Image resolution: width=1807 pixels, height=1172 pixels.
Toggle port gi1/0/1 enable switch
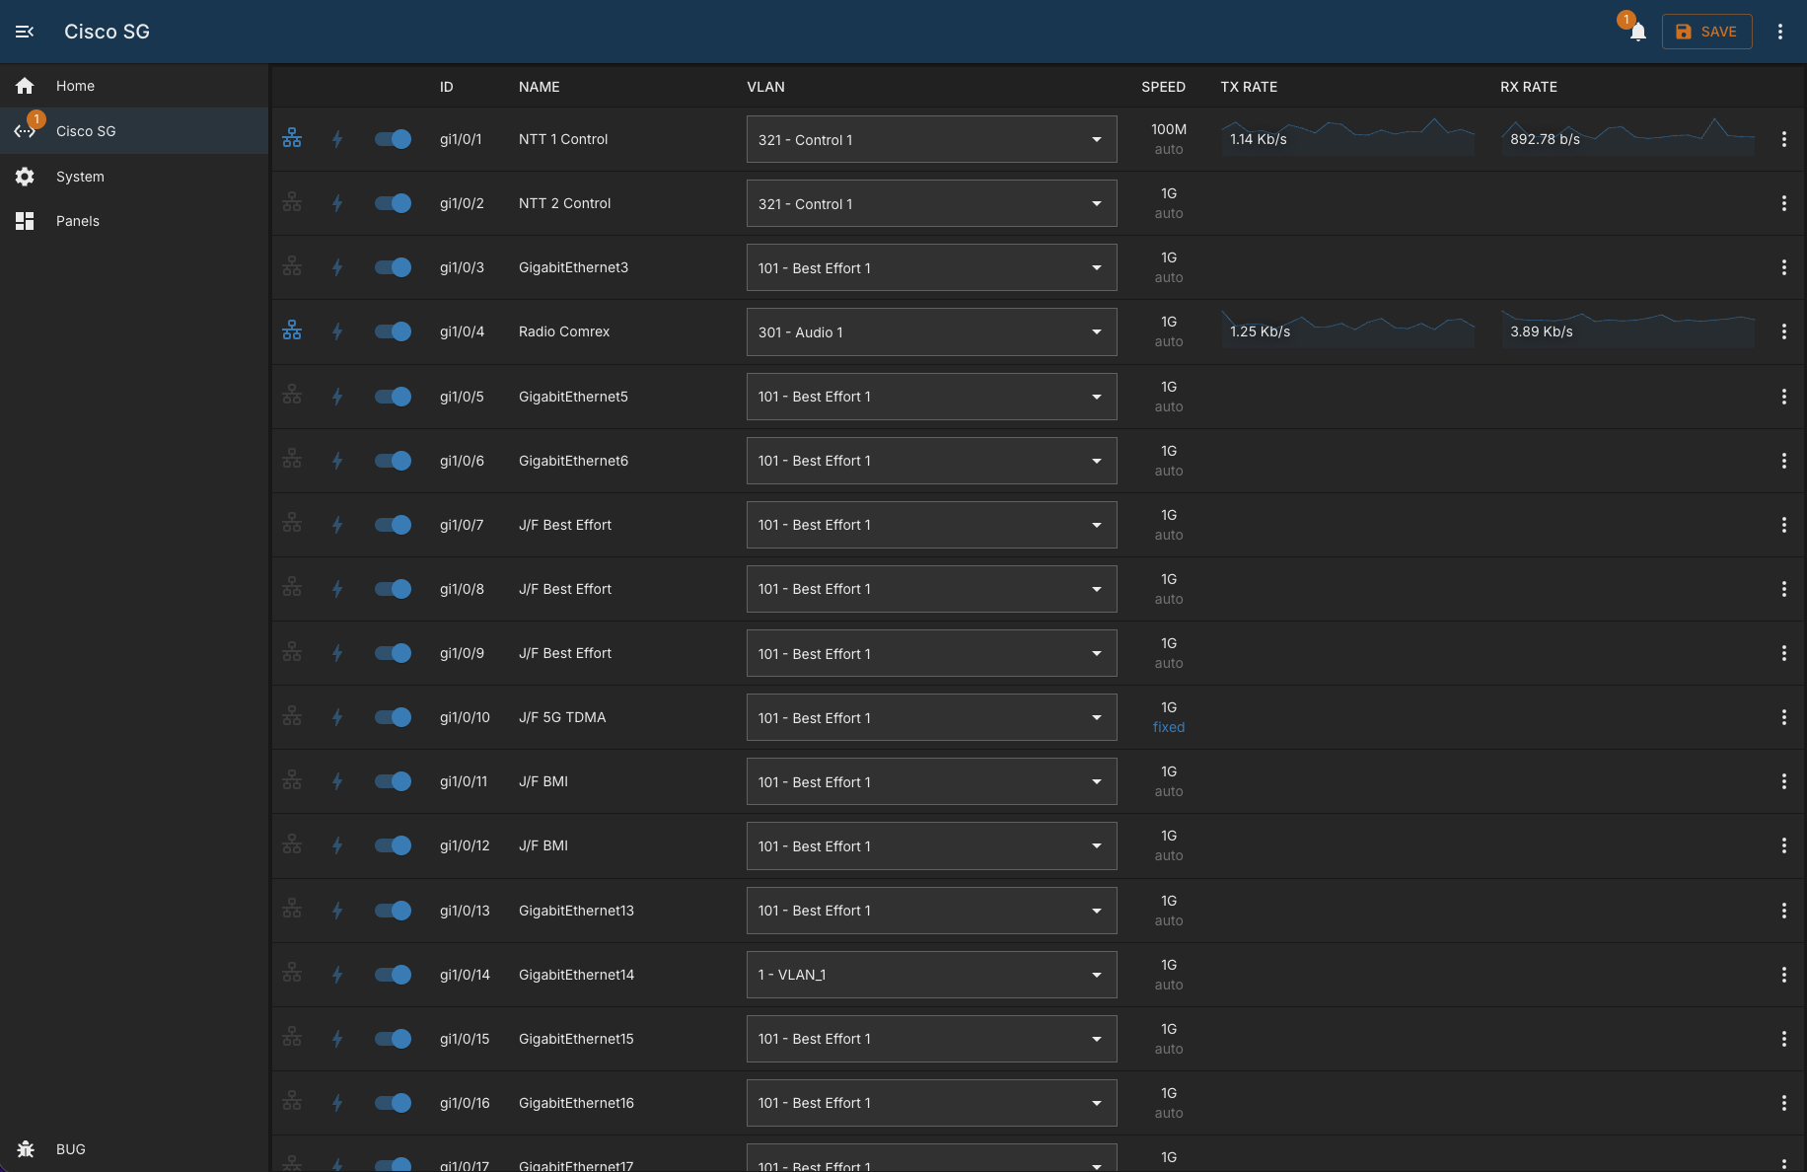393,139
